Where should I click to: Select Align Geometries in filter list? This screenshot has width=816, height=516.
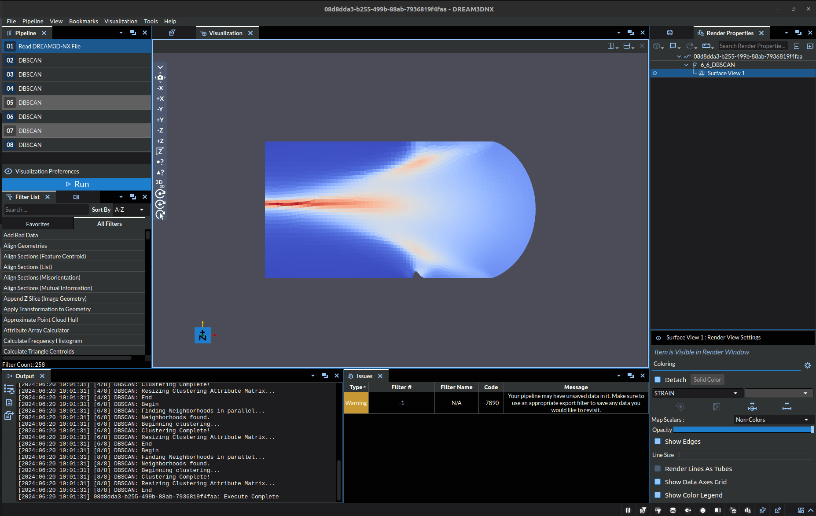click(73, 246)
